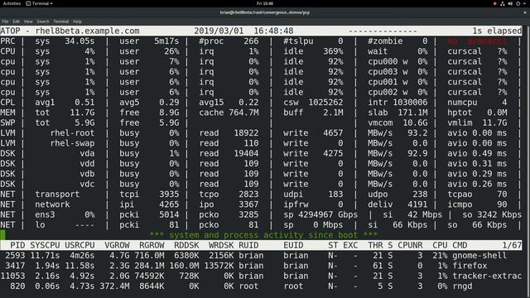
Task: Click avg15 load value 0.22
Action: 248,103
